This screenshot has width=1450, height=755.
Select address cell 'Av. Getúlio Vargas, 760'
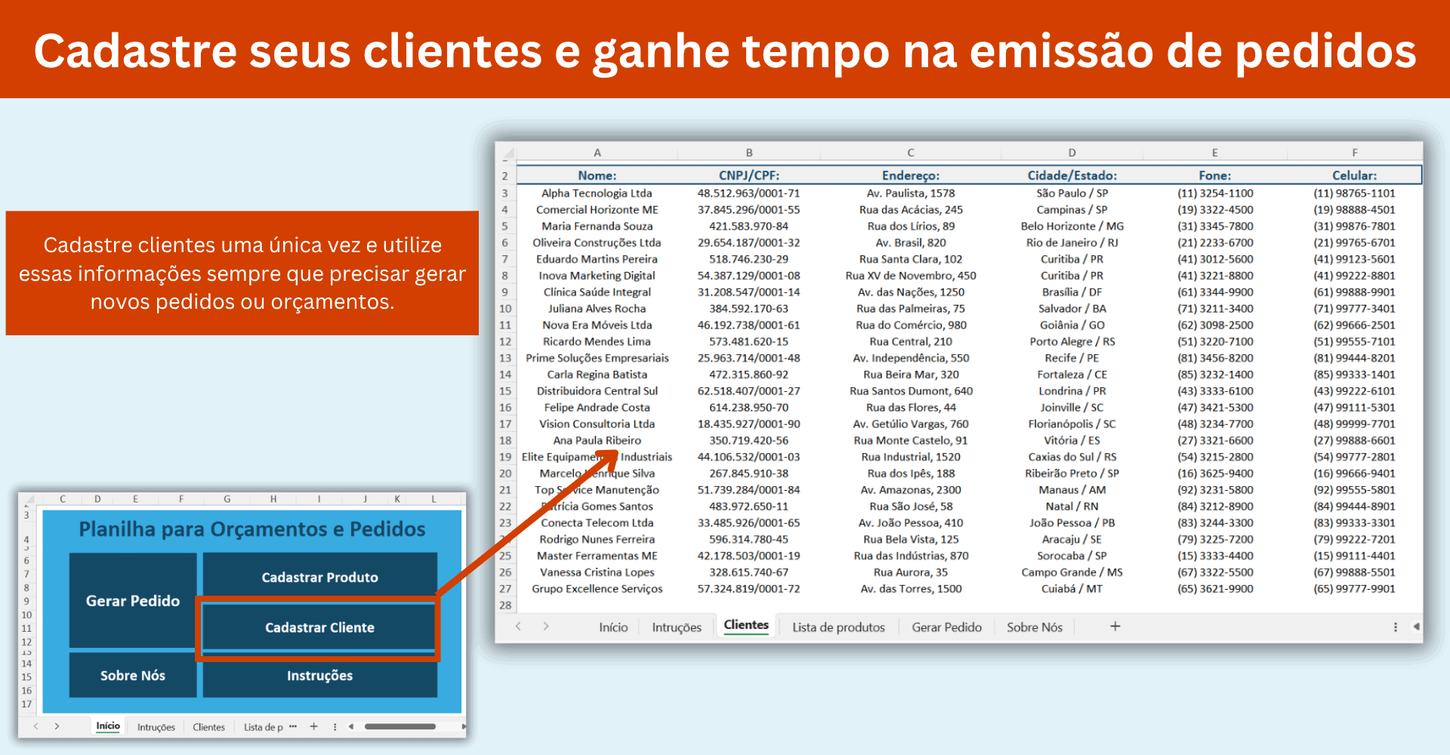pyautogui.click(x=911, y=424)
